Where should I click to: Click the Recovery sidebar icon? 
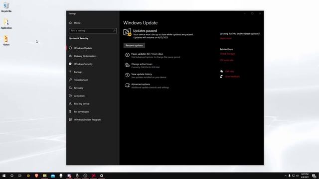click(70, 88)
